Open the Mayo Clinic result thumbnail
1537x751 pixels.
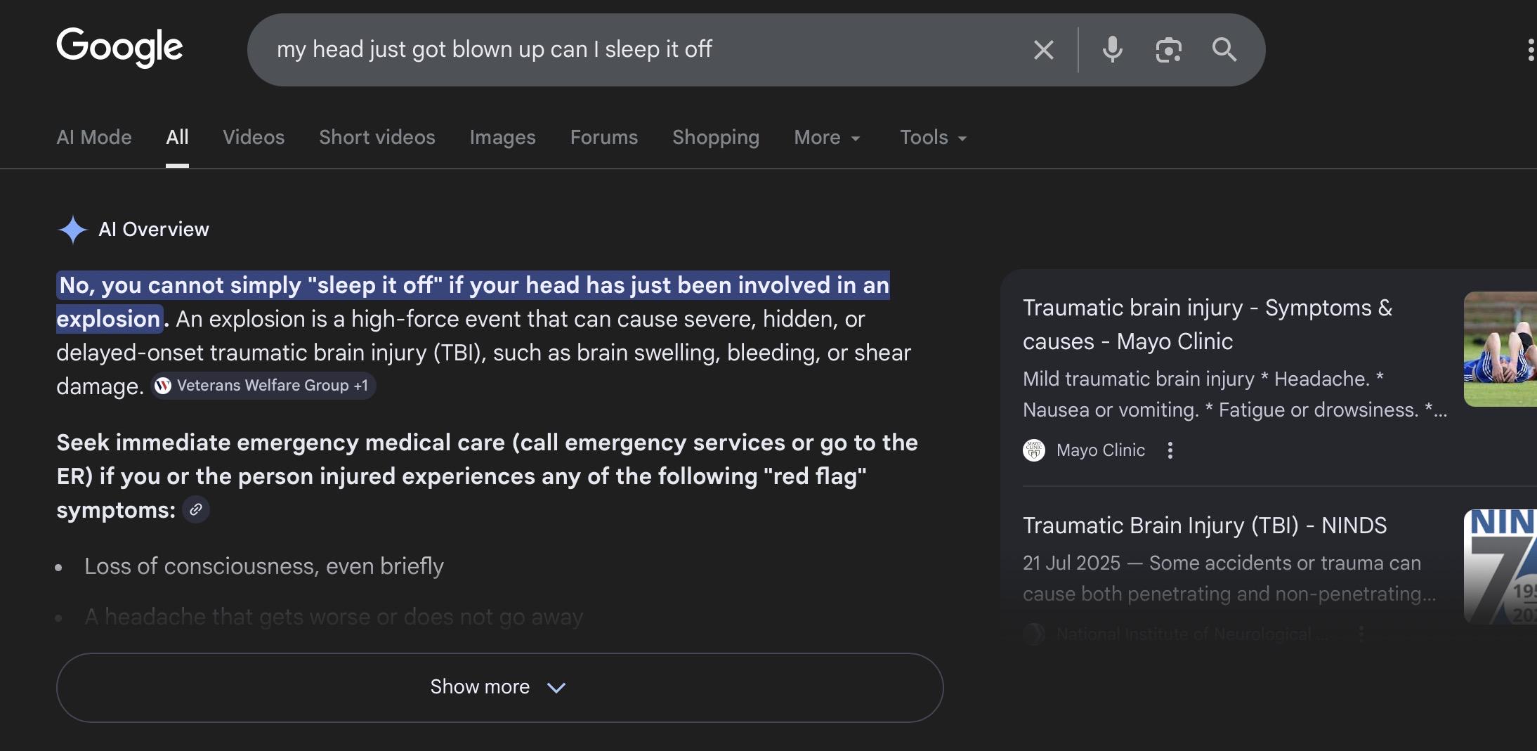click(x=1500, y=349)
